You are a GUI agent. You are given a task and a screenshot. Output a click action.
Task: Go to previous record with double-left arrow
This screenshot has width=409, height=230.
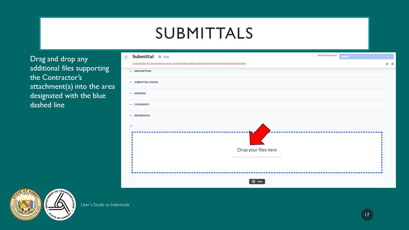[x=387, y=64]
